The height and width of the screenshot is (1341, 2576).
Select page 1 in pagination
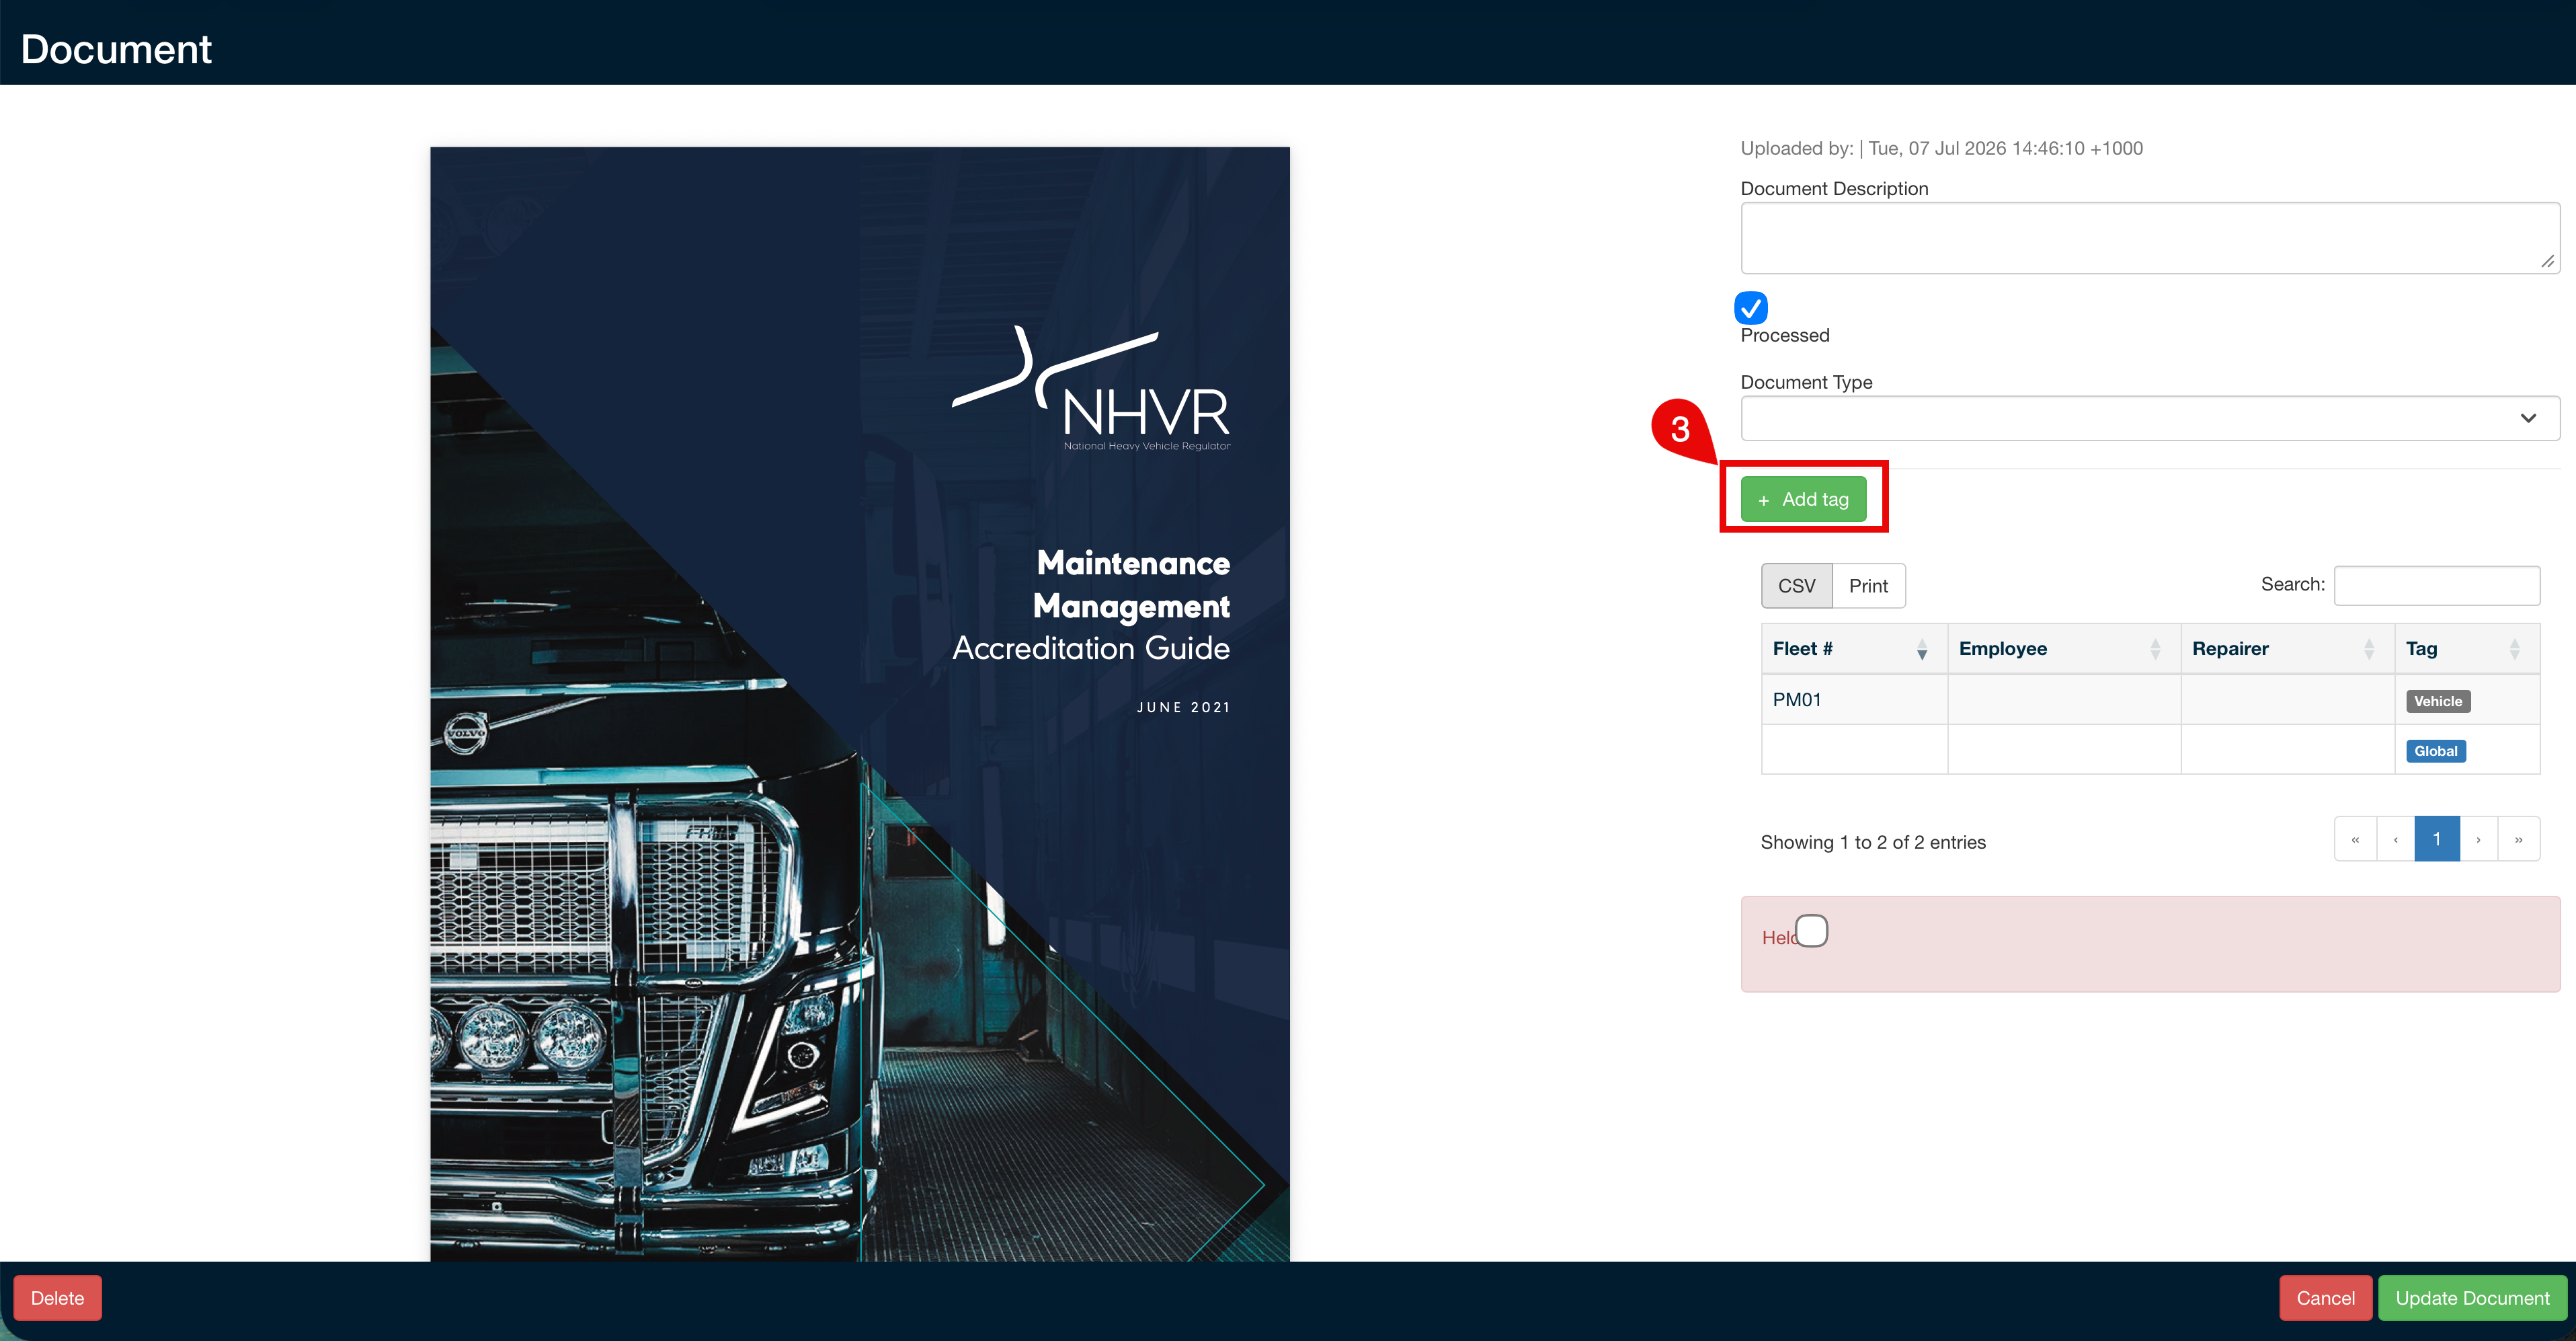coord(2437,839)
